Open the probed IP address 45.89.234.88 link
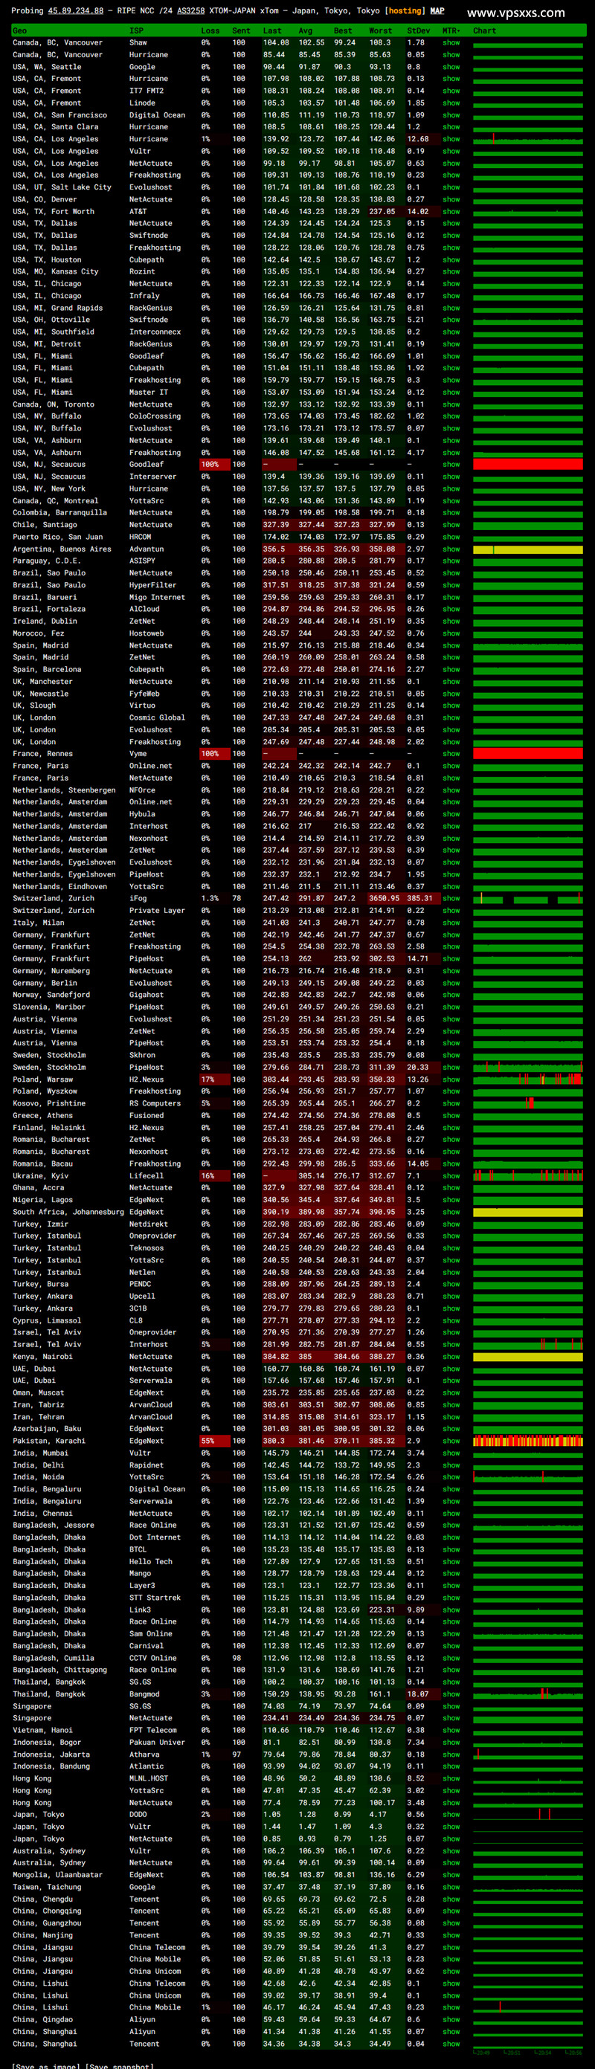This screenshot has height=2069, width=595. pyautogui.click(x=76, y=11)
